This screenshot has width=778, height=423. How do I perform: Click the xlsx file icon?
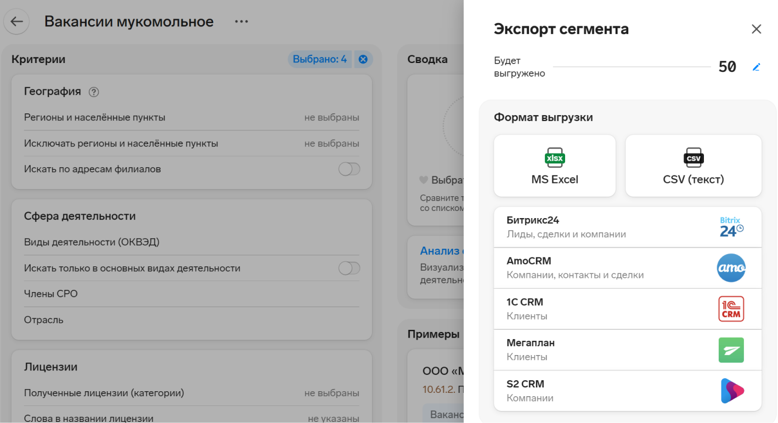tap(555, 158)
